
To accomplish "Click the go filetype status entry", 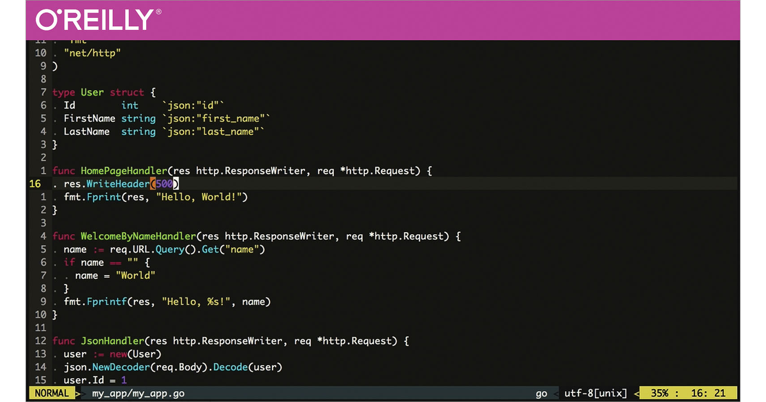I will [x=541, y=394].
